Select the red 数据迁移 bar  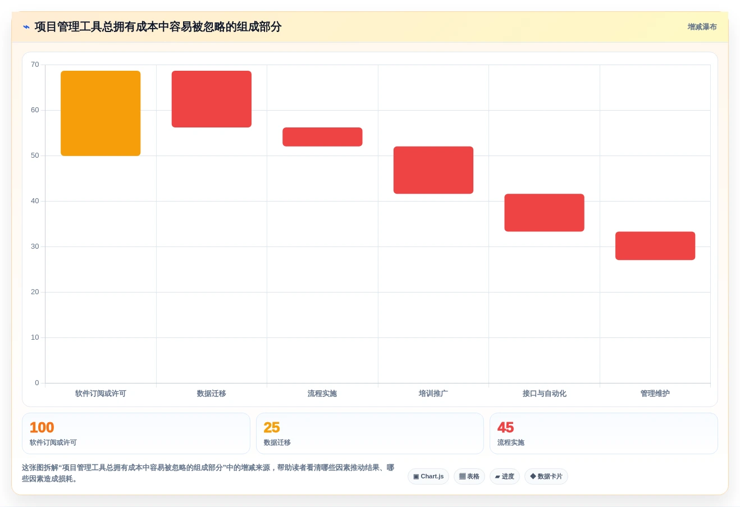pos(212,99)
